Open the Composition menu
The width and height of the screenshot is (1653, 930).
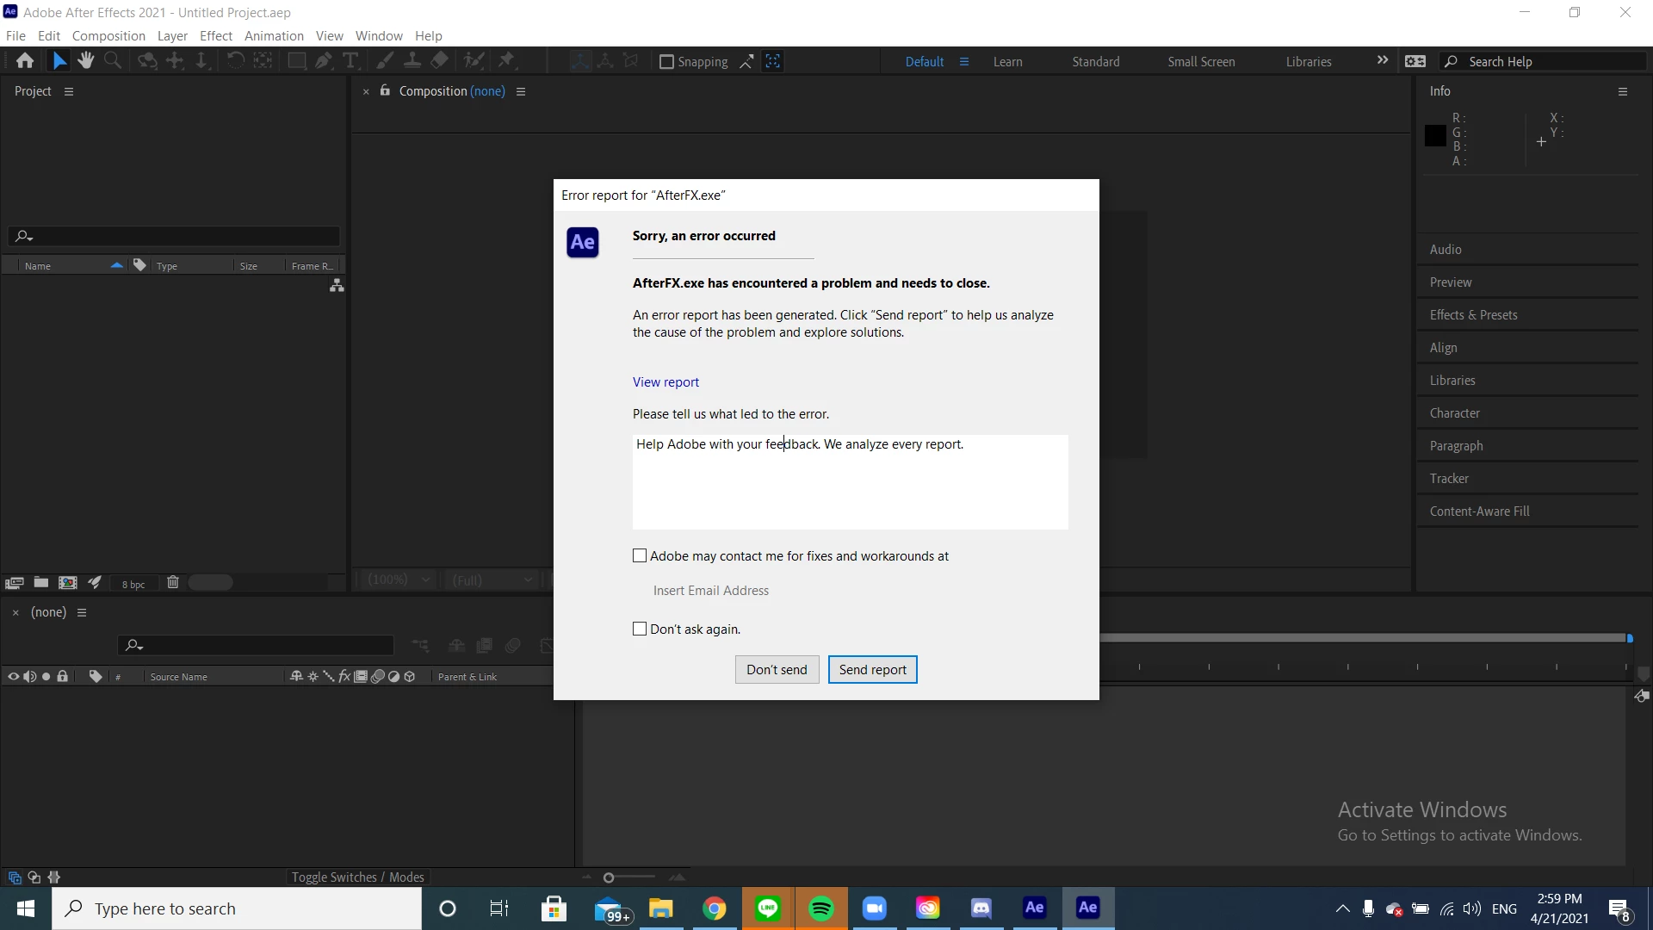108,36
